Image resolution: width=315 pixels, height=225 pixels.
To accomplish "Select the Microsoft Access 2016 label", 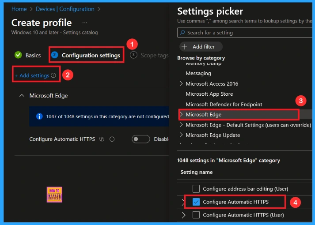I will pos(212,84).
